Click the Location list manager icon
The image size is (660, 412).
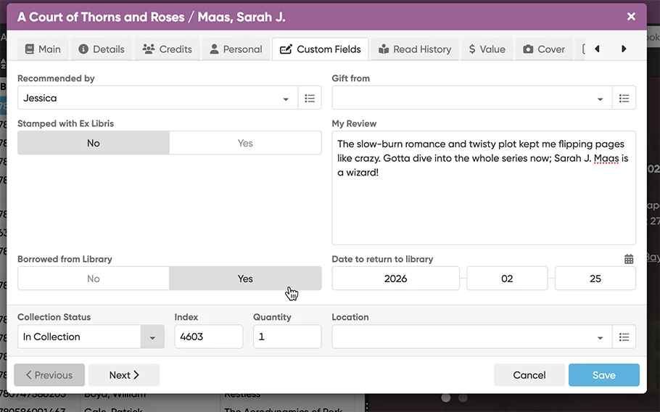624,337
